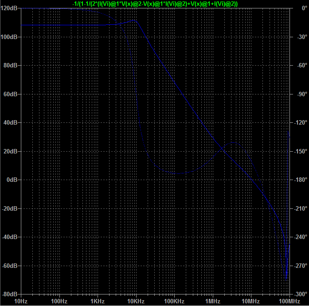
Task: Click the -40dB left axis label
Action: pyautogui.click(x=10, y=237)
